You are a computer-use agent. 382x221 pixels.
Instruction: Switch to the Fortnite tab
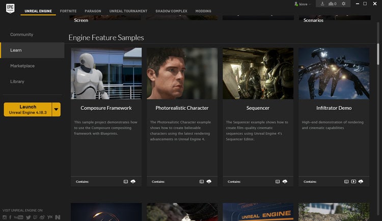(68, 11)
